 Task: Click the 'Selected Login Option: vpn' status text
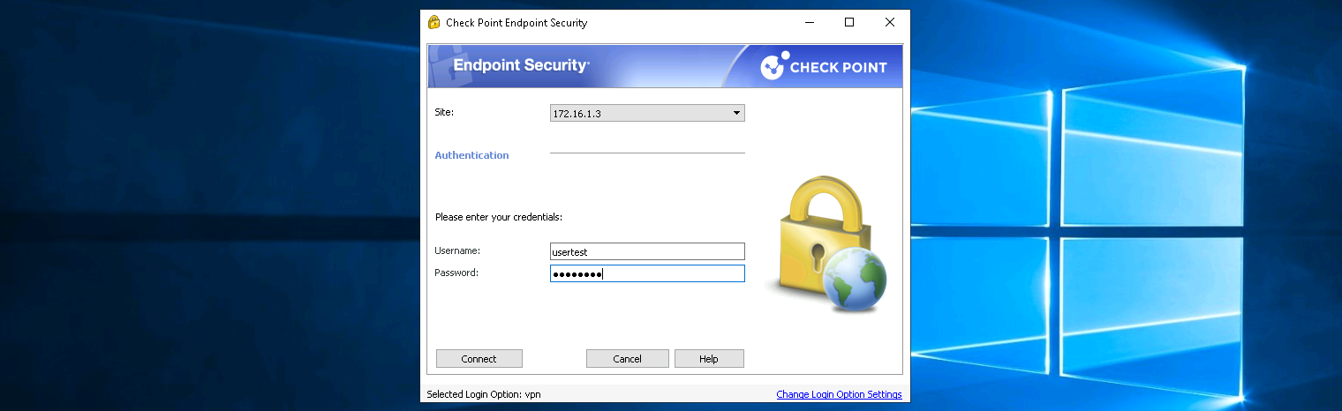pyautogui.click(x=483, y=395)
